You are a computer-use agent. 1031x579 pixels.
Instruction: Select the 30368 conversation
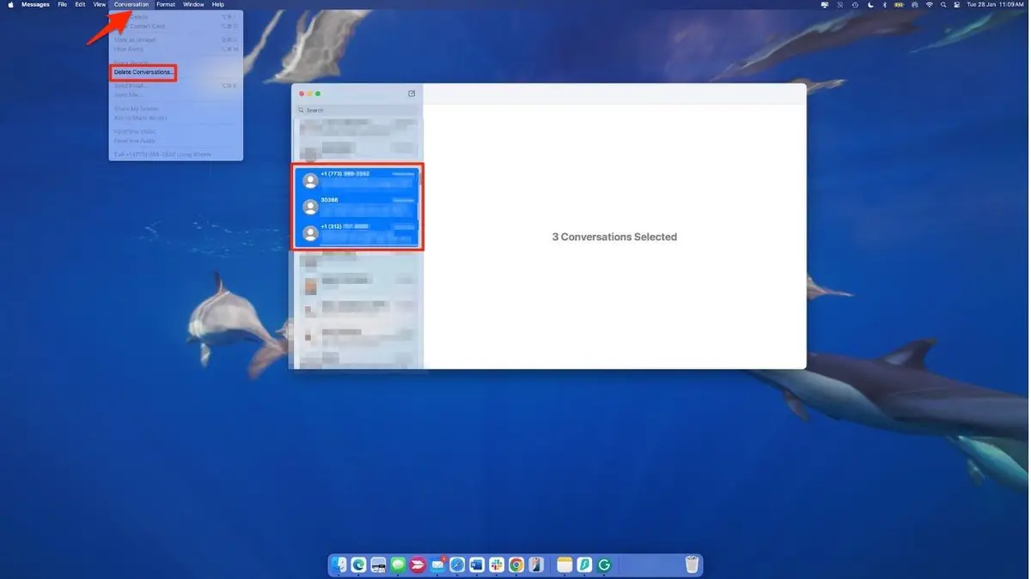click(x=357, y=206)
